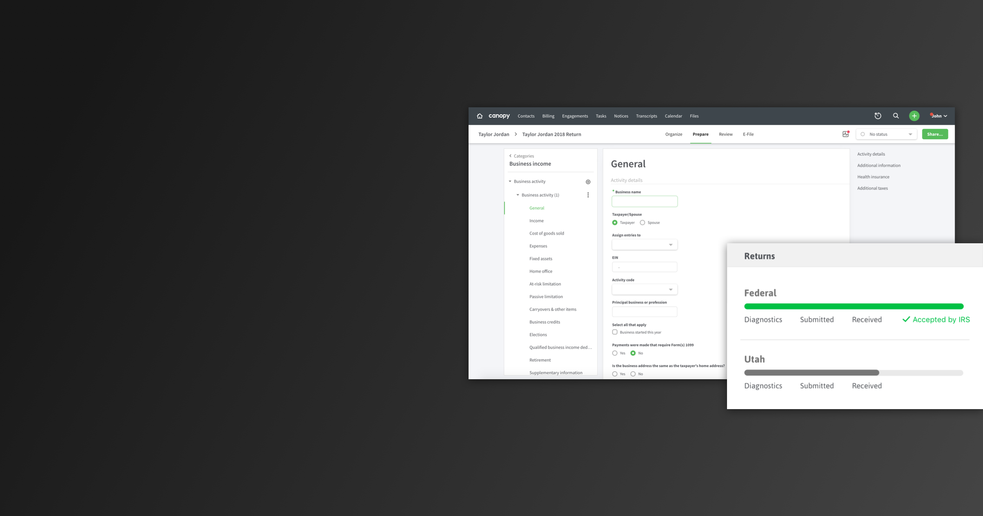Open the Canopy home icon
The image size is (983, 516).
[480, 116]
